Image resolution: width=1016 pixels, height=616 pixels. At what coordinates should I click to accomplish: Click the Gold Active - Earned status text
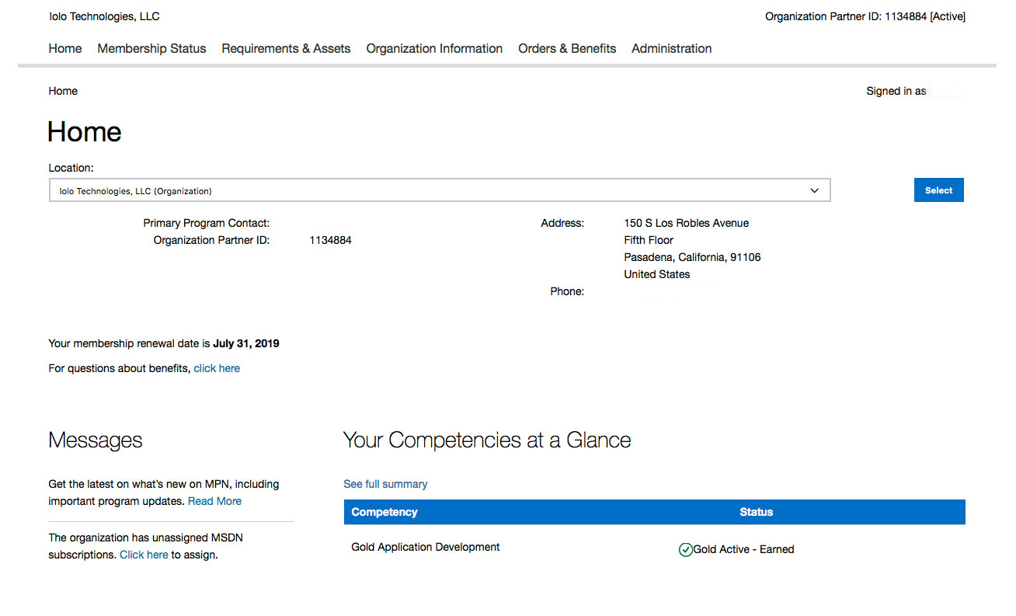(x=743, y=549)
